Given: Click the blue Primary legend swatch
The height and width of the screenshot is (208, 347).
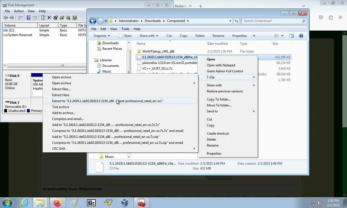Looking at the screenshot, I should [x=28, y=111].
